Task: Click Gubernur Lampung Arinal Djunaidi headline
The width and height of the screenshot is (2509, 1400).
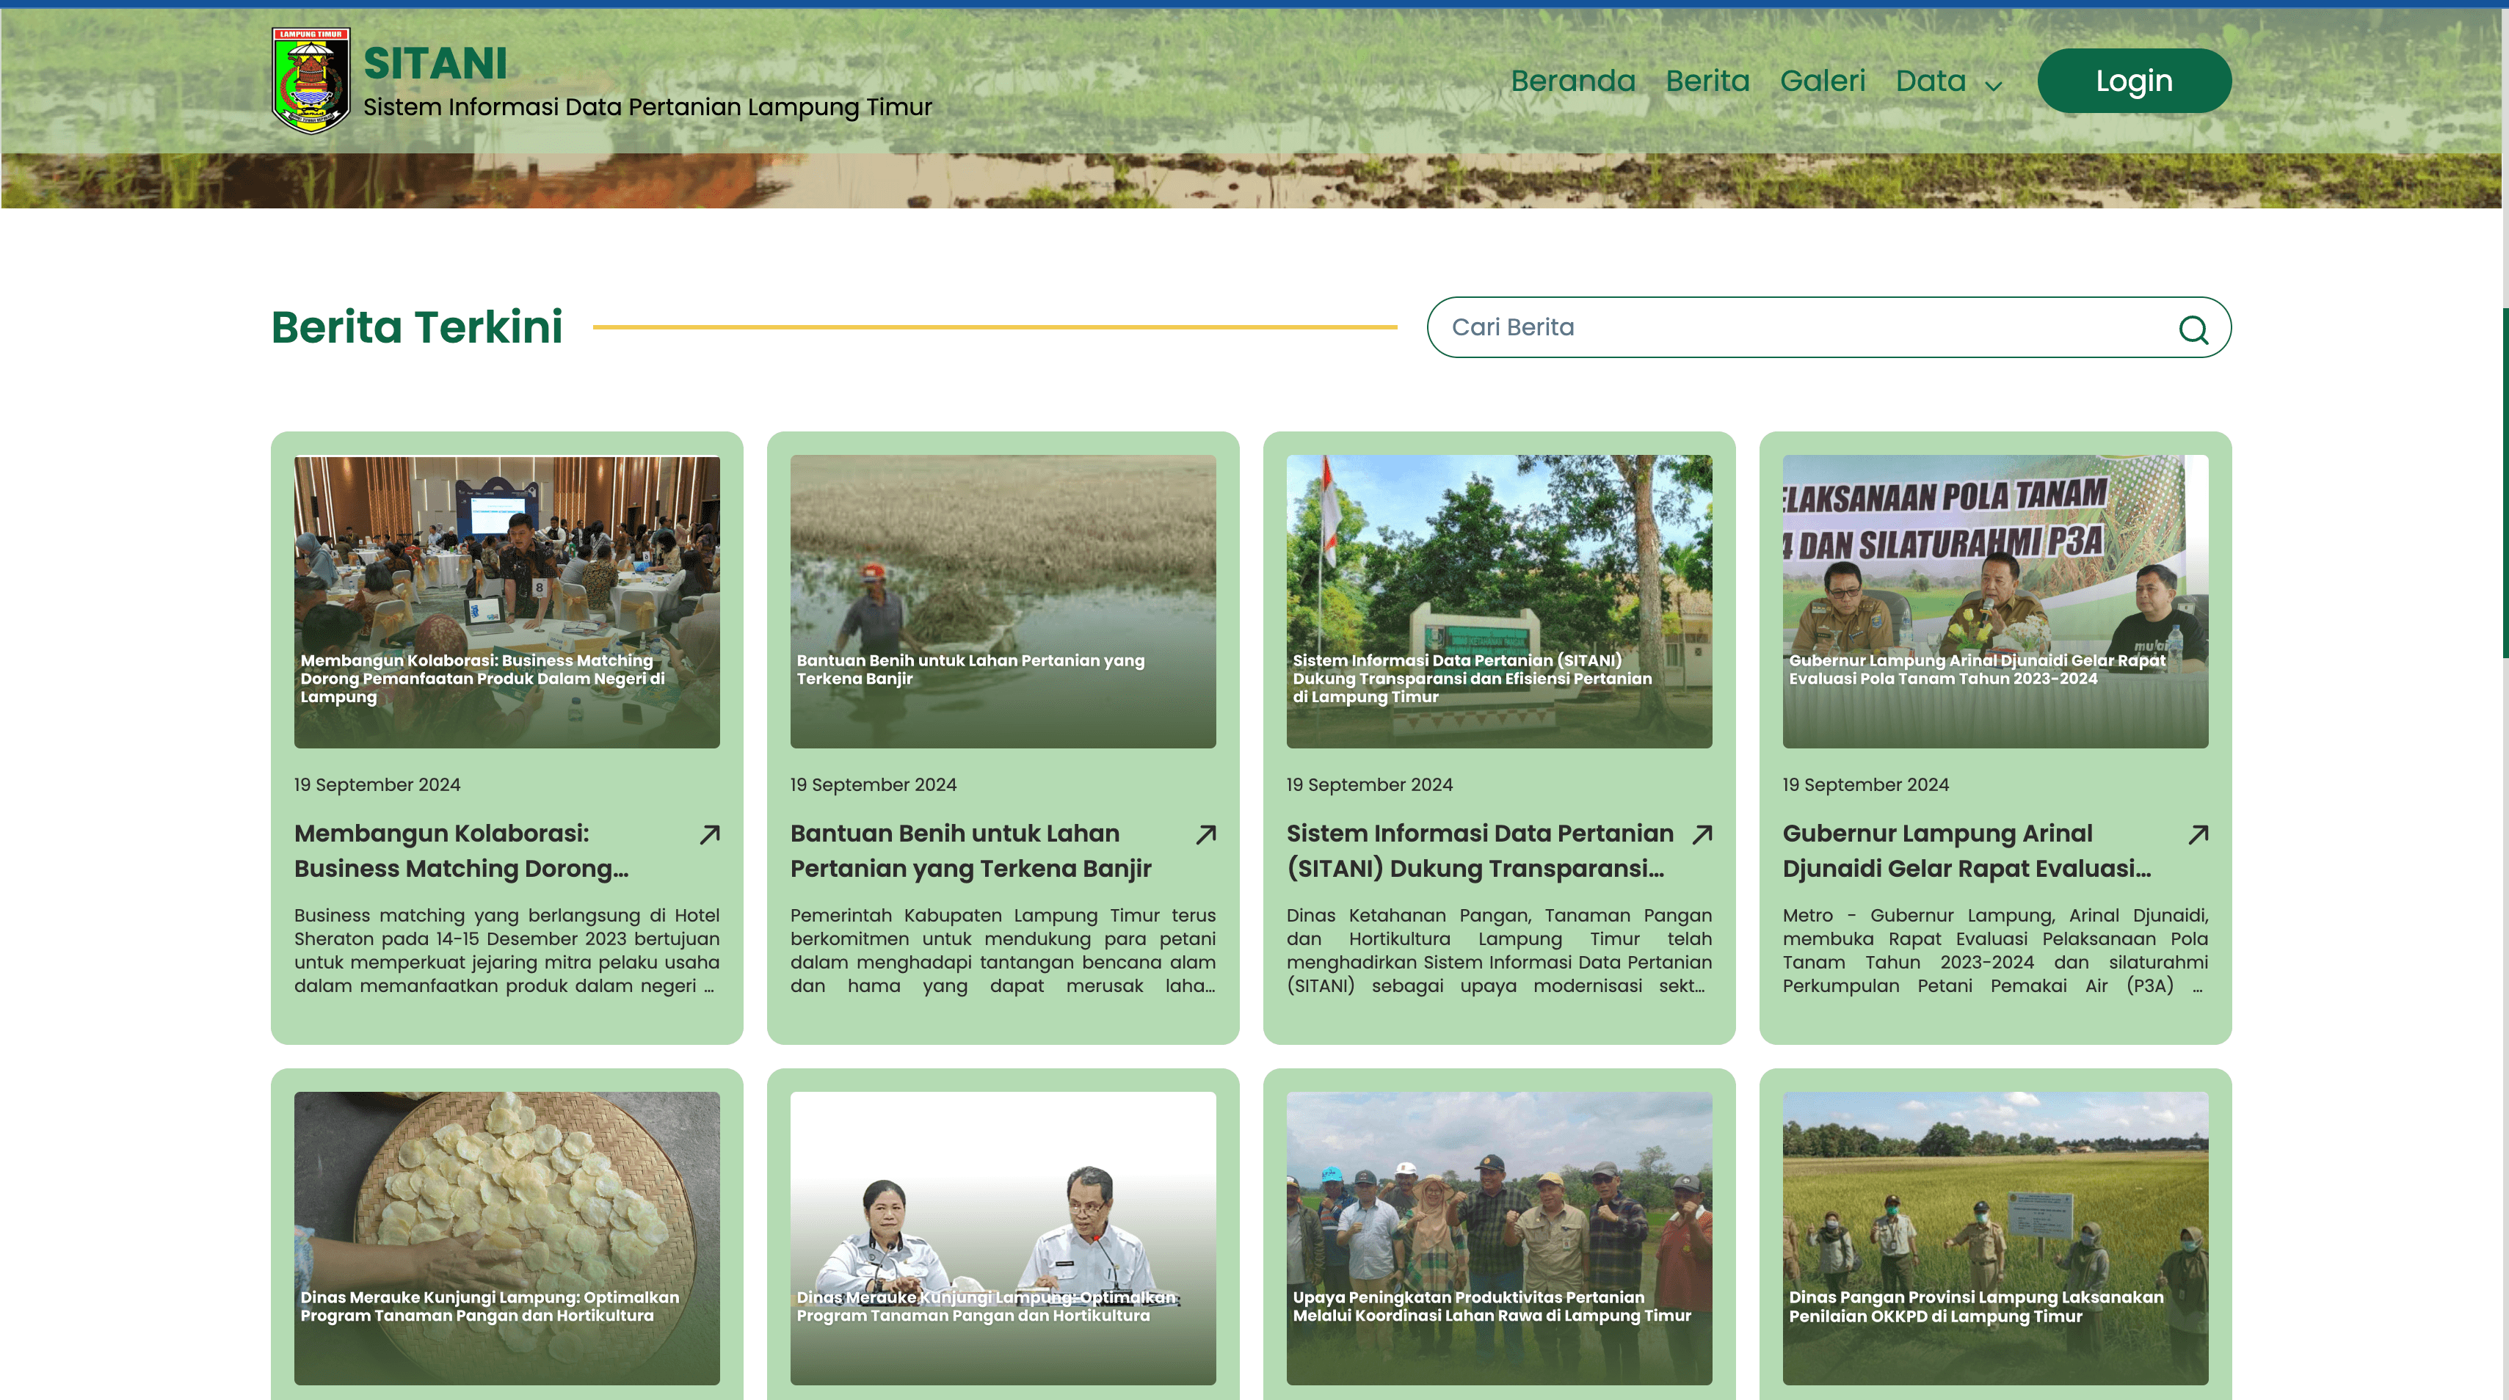Action: pos(1967,851)
